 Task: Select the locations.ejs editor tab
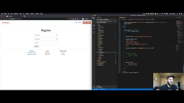click(122, 17)
